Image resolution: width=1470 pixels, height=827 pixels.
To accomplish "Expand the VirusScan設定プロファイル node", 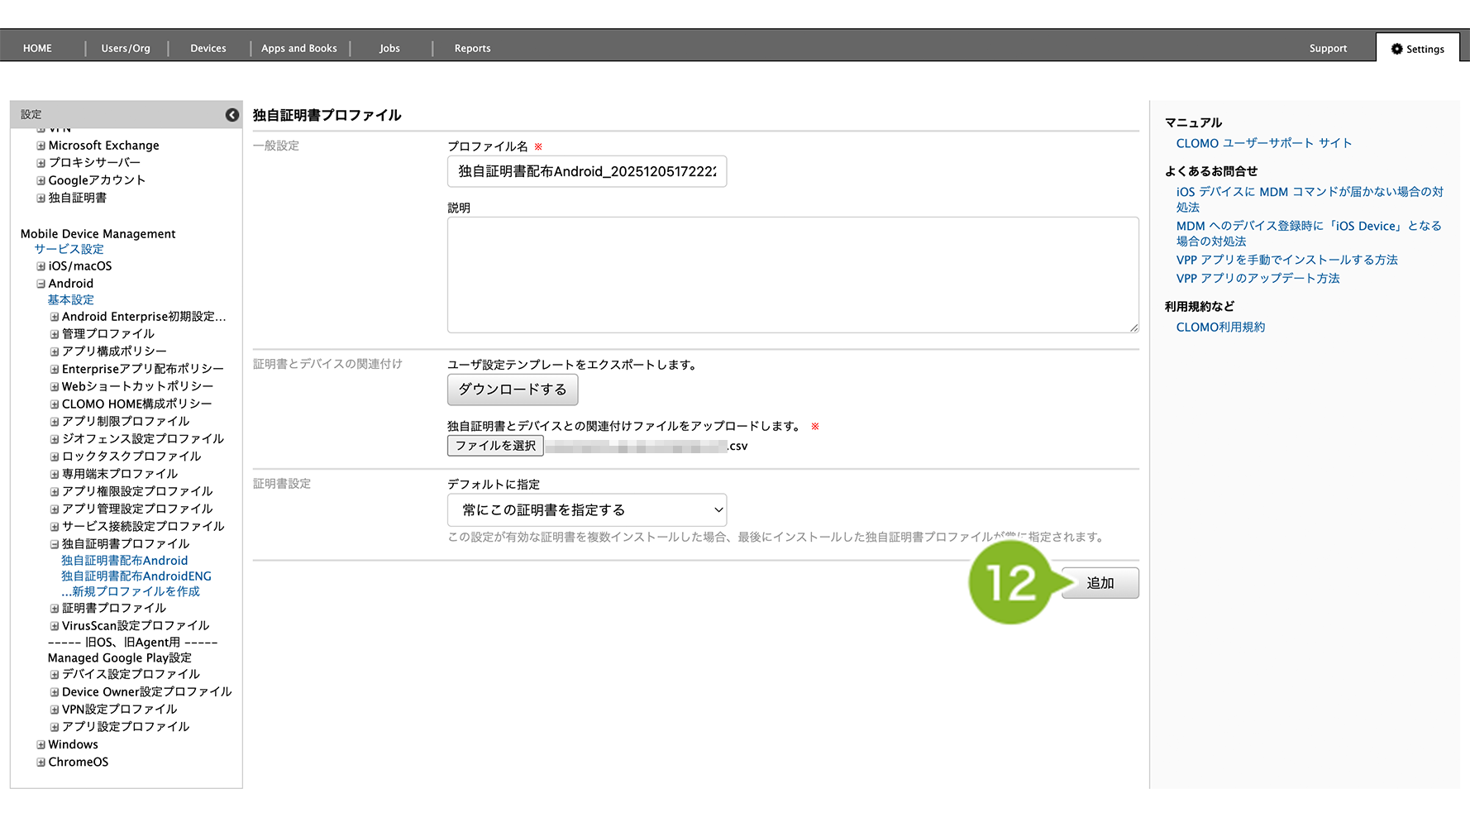I will point(55,626).
